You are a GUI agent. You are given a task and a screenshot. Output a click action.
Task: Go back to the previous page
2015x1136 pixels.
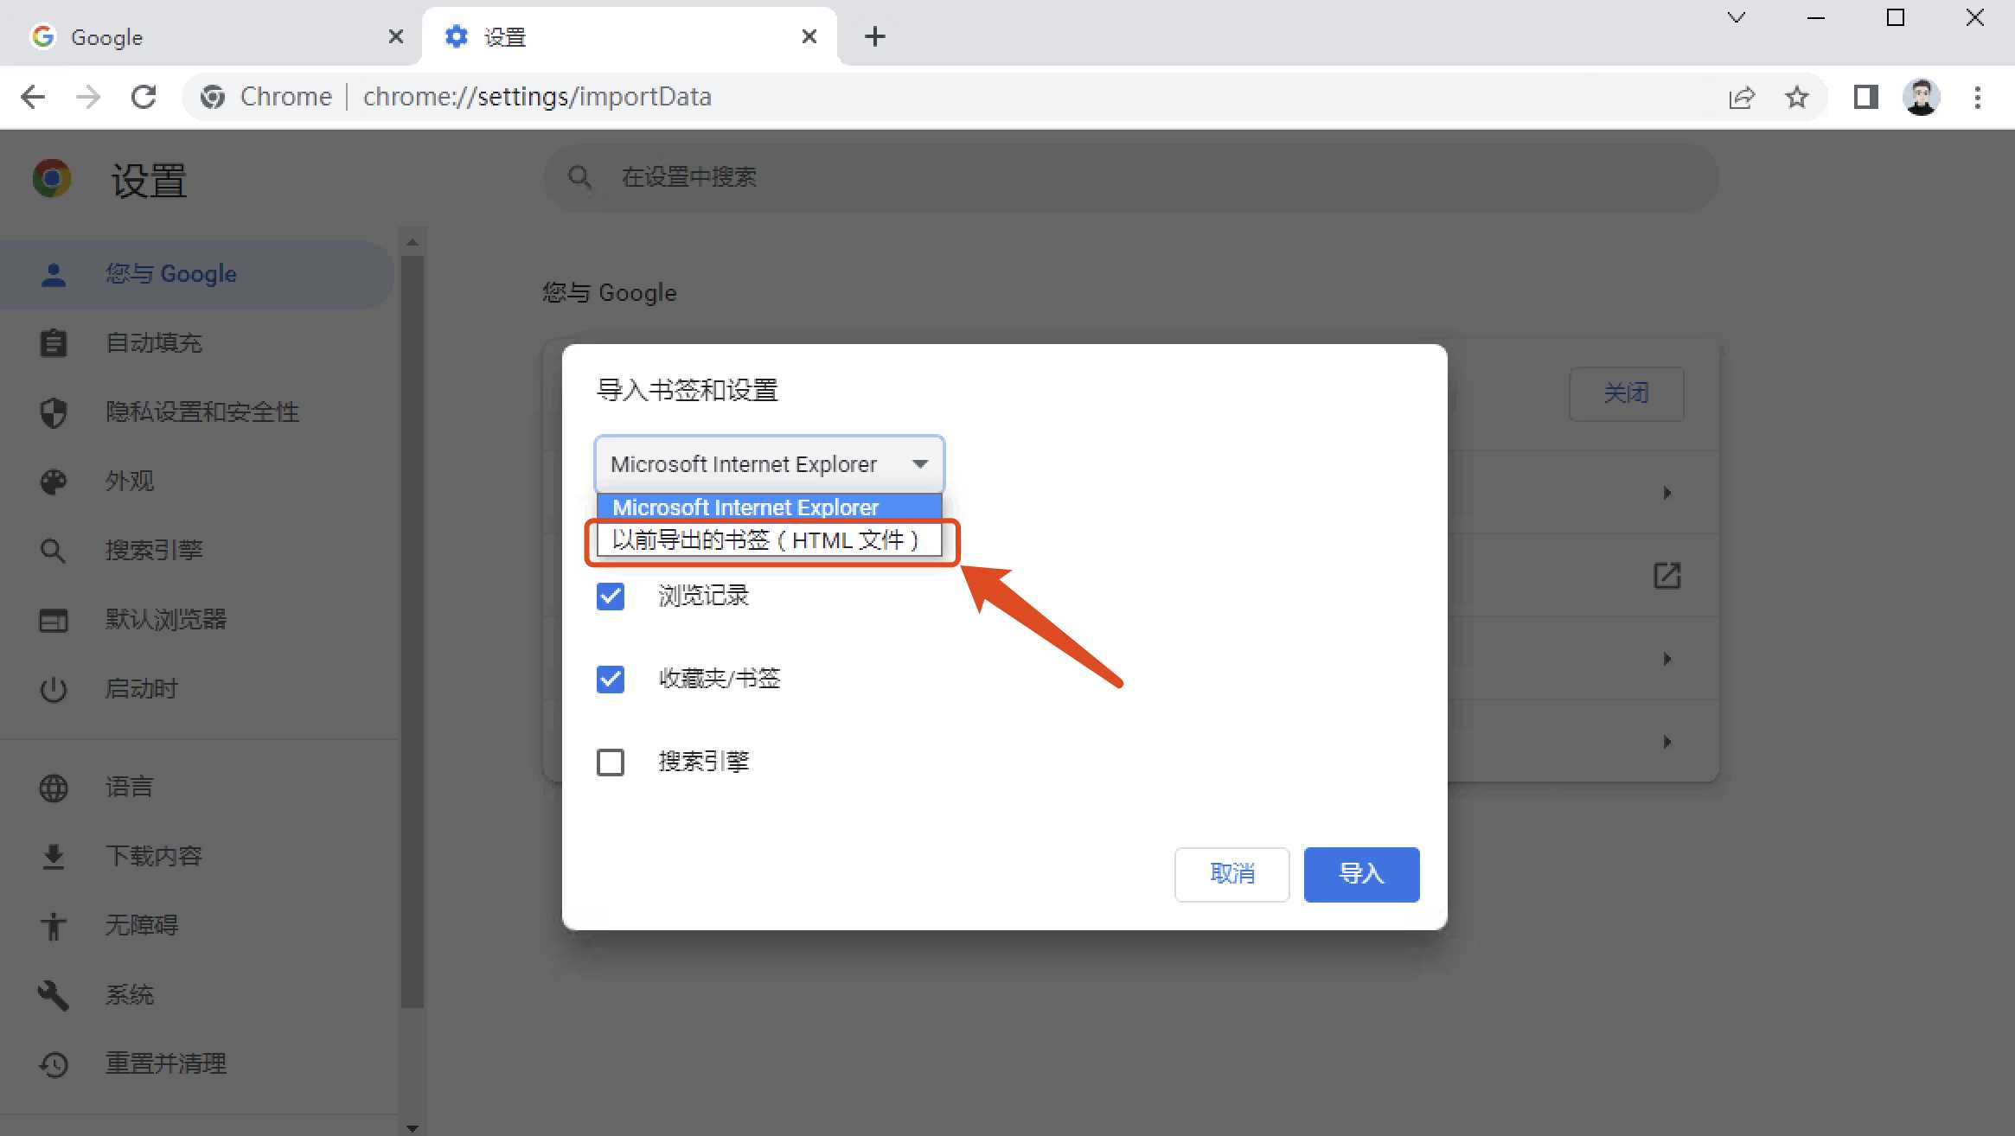tap(33, 97)
